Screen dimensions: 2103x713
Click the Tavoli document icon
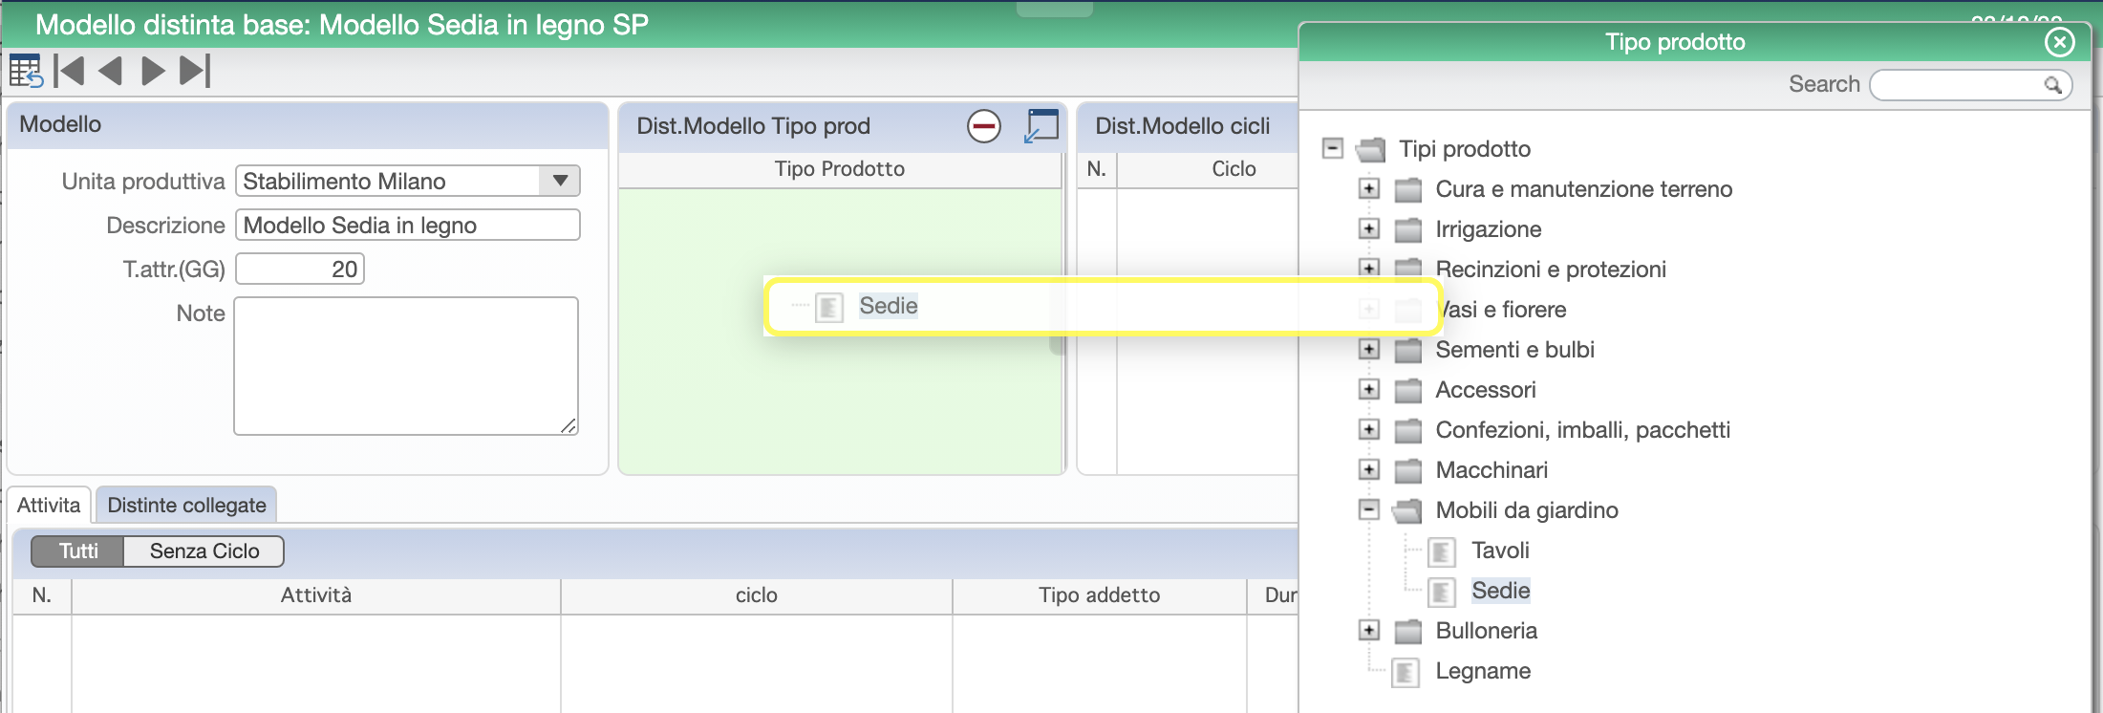(x=1442, y=551)
